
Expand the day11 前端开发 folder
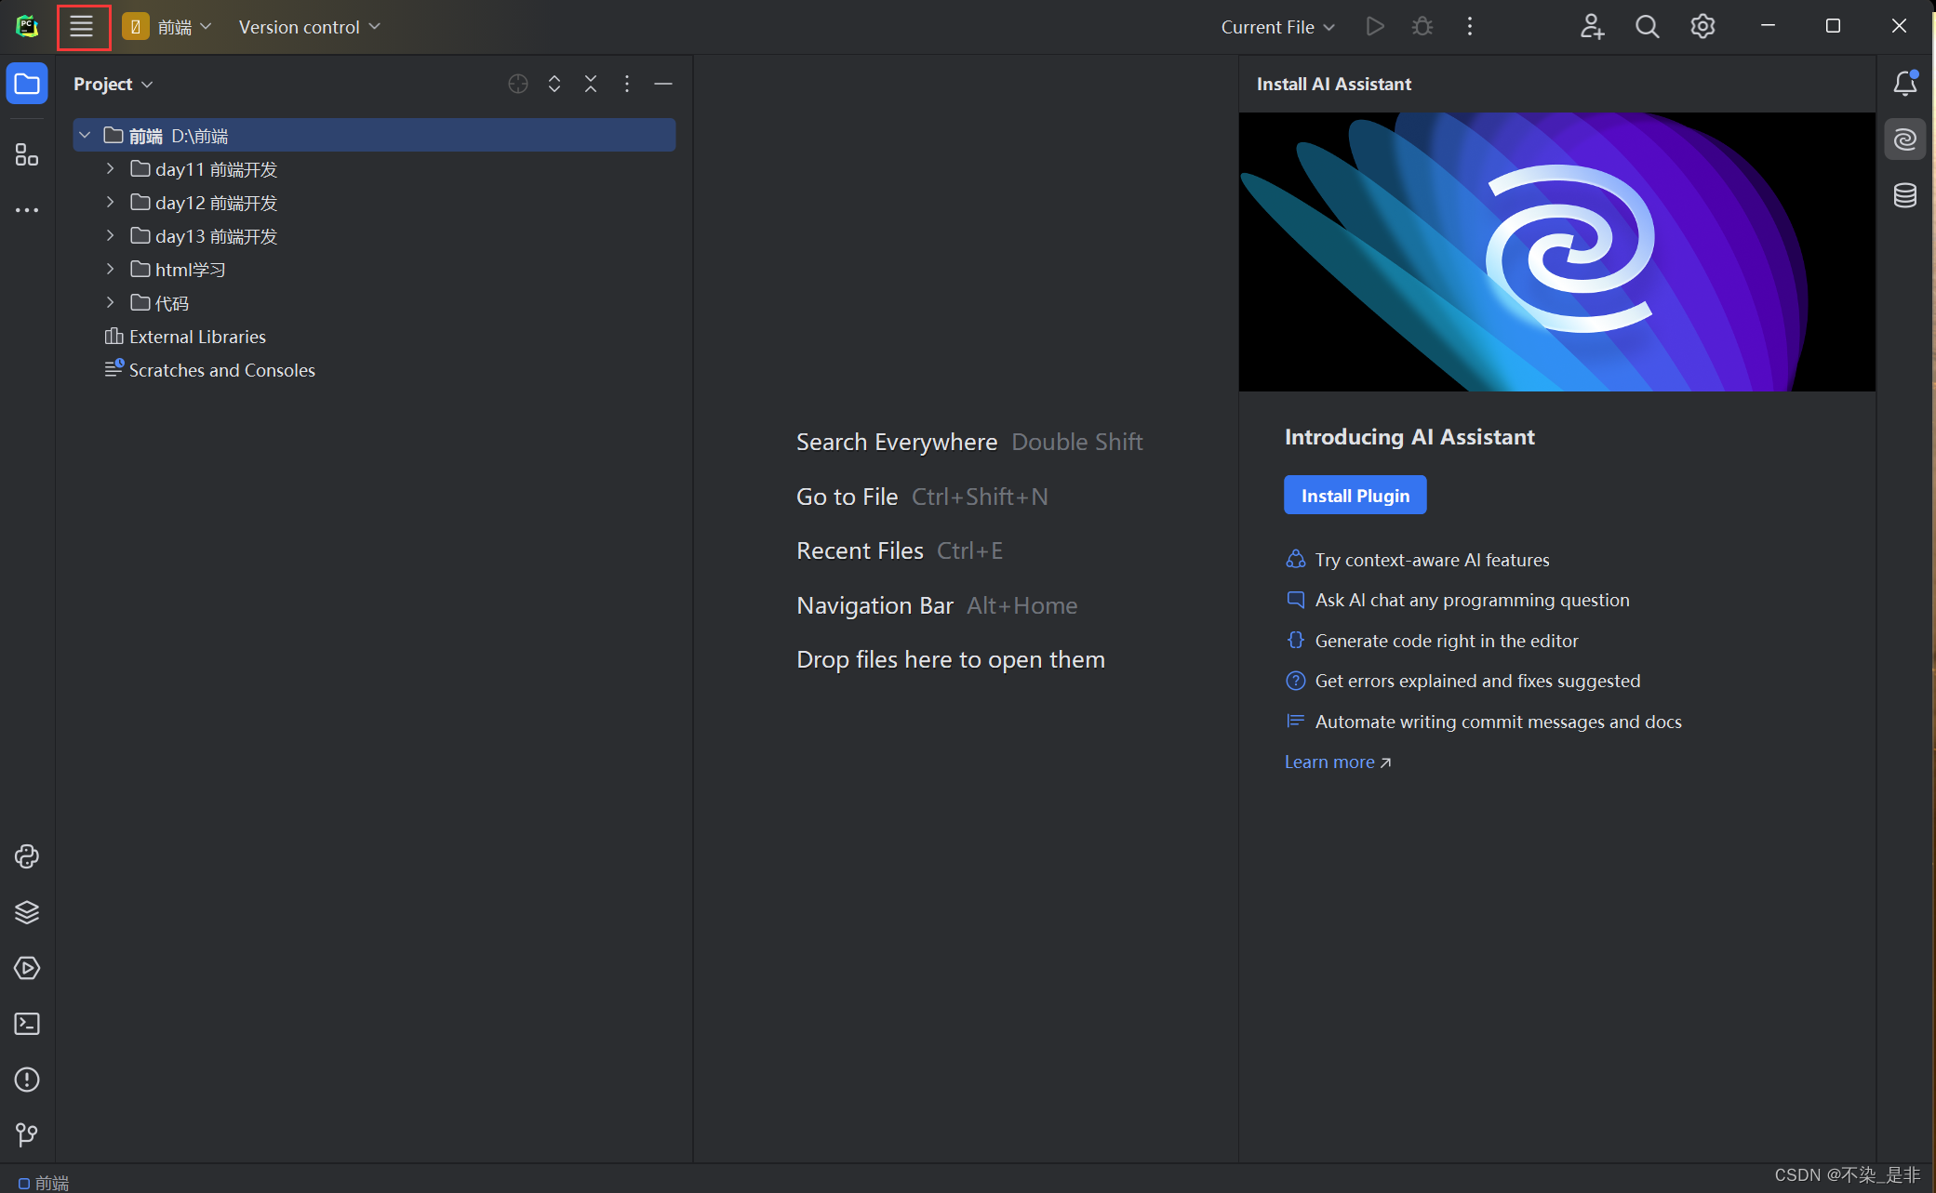pyautogui.click(x=110, y=169)
